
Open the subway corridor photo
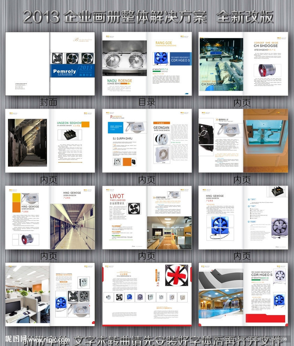[73, 226]
